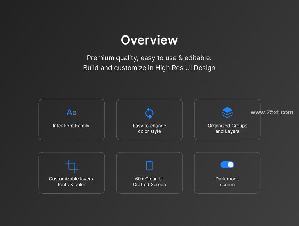299x226 pixels.
Task: Select the Inter Font Family label
Action: pos(71,126)
